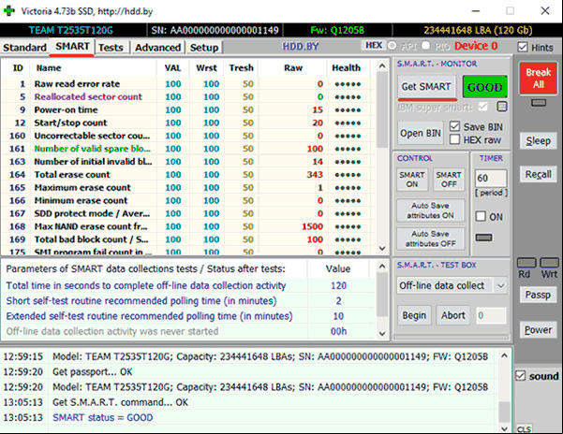Click the CLS clear log icon

(x=524, y=429)
